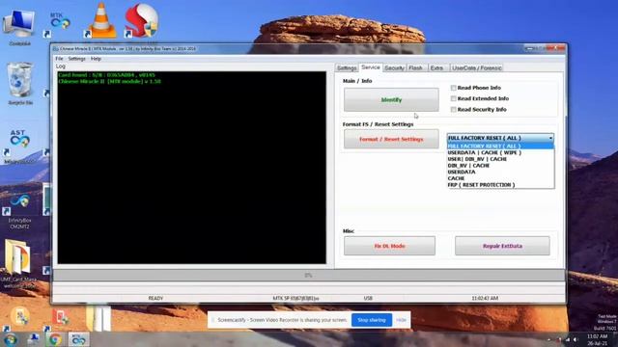Image resolution: width=618 pixels, height=347 pixels.
Task: Click the 0% progress bar
Action: click(309, 275)
